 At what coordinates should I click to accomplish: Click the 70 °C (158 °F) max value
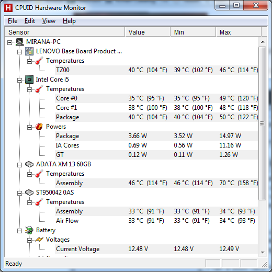tap(239, 183)
